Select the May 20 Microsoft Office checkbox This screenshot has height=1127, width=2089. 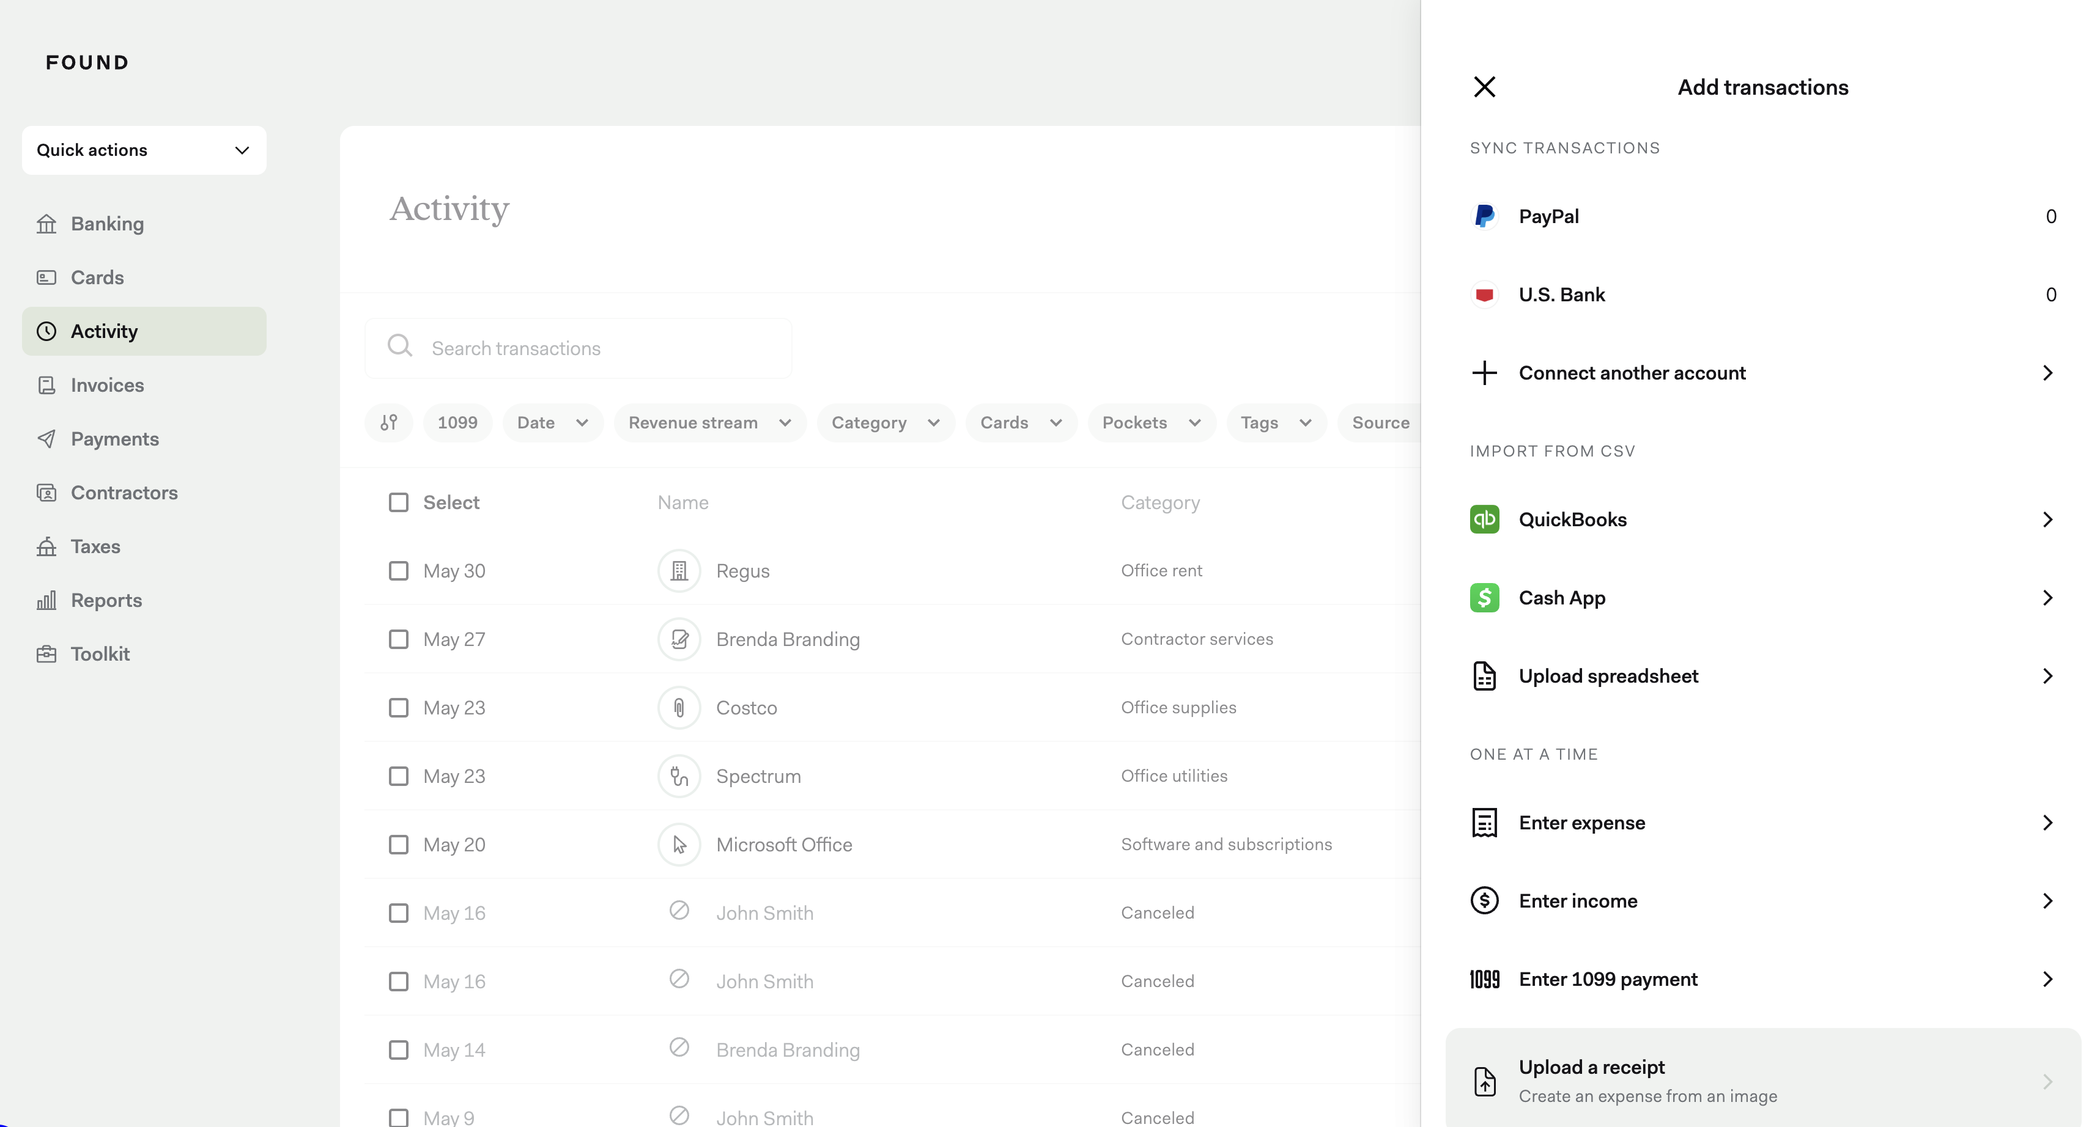[398, 844]
